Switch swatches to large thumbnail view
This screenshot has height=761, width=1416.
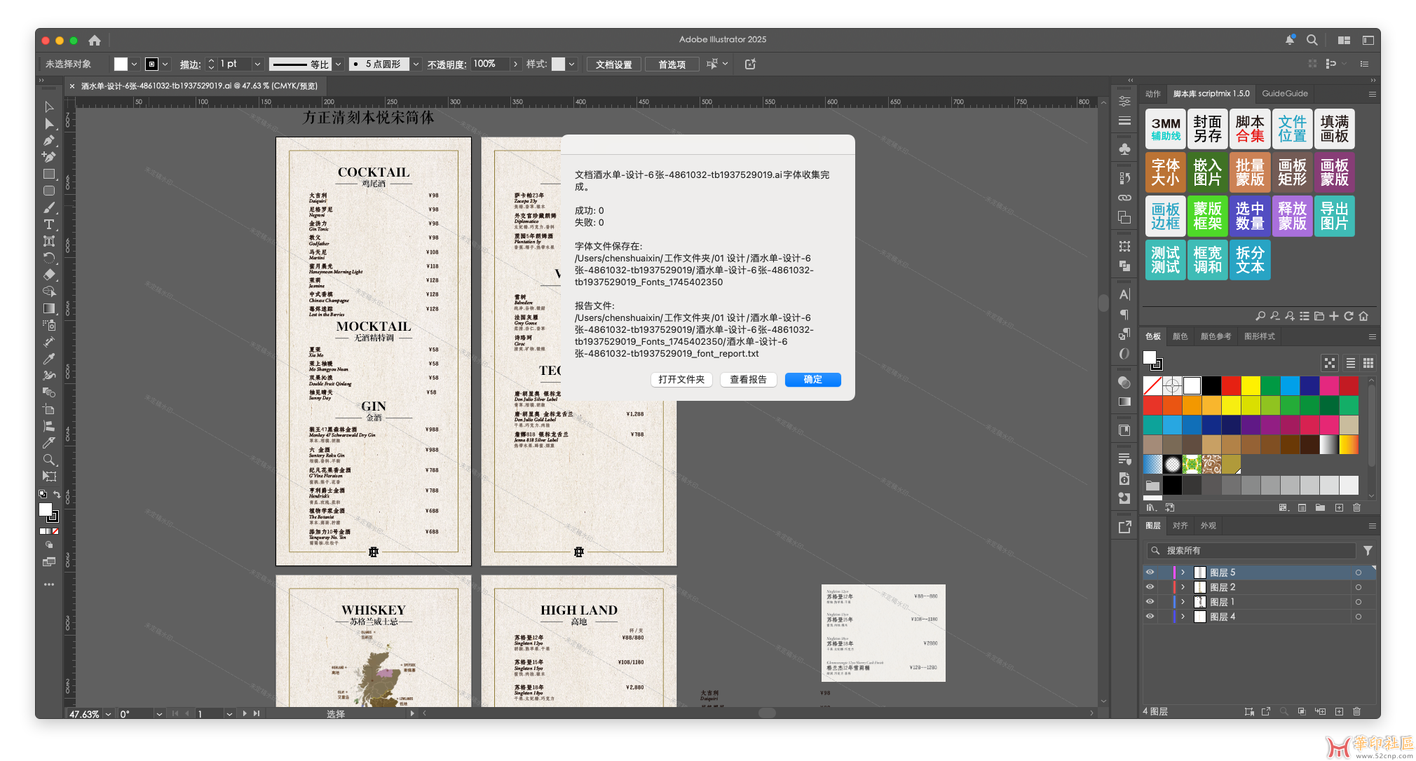1368,363
